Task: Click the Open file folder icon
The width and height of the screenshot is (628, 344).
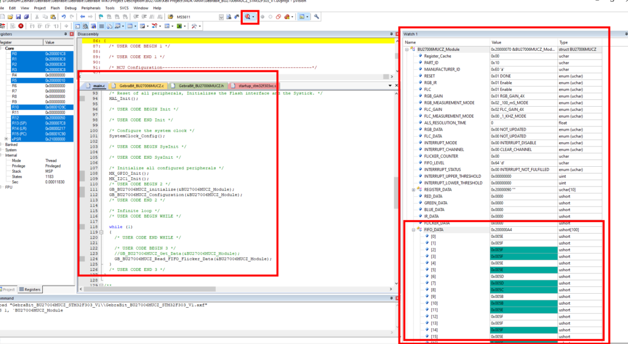Action: pos(10,17)
